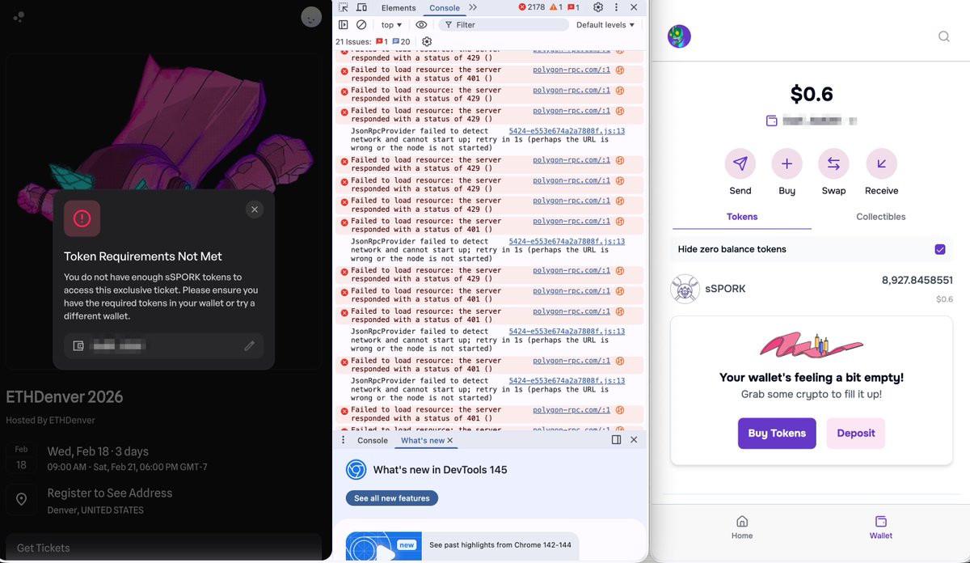Click the 'Hosted By ETHDenver' text
This screenshot has width=970, height=563.
click(x=50, y=421)
